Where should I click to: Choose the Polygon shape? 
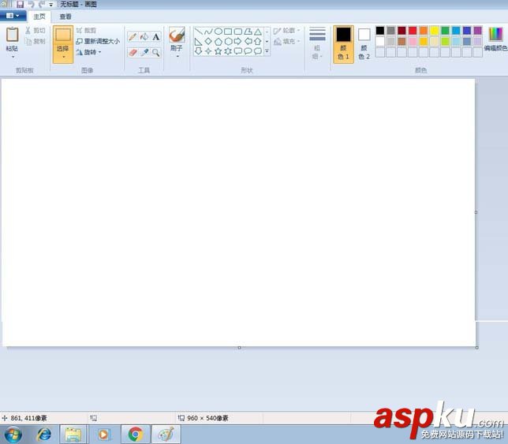[x=248, y=32]
